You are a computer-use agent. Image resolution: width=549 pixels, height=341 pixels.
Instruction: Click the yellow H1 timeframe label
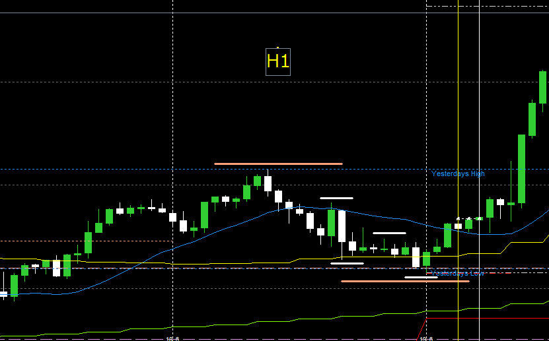[x=277, y=62]
